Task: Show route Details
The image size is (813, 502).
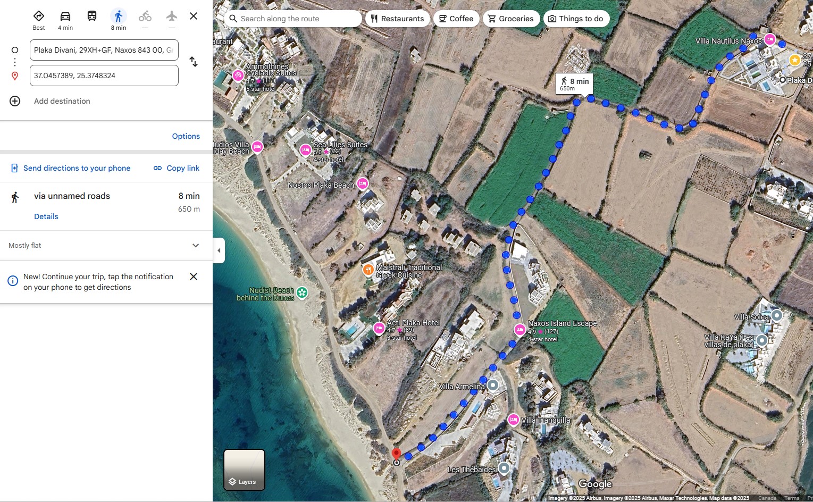Action: [x=46, y=216]
